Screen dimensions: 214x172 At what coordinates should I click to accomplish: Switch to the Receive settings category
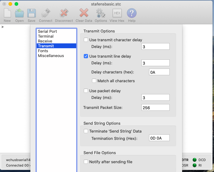point(45,41)
